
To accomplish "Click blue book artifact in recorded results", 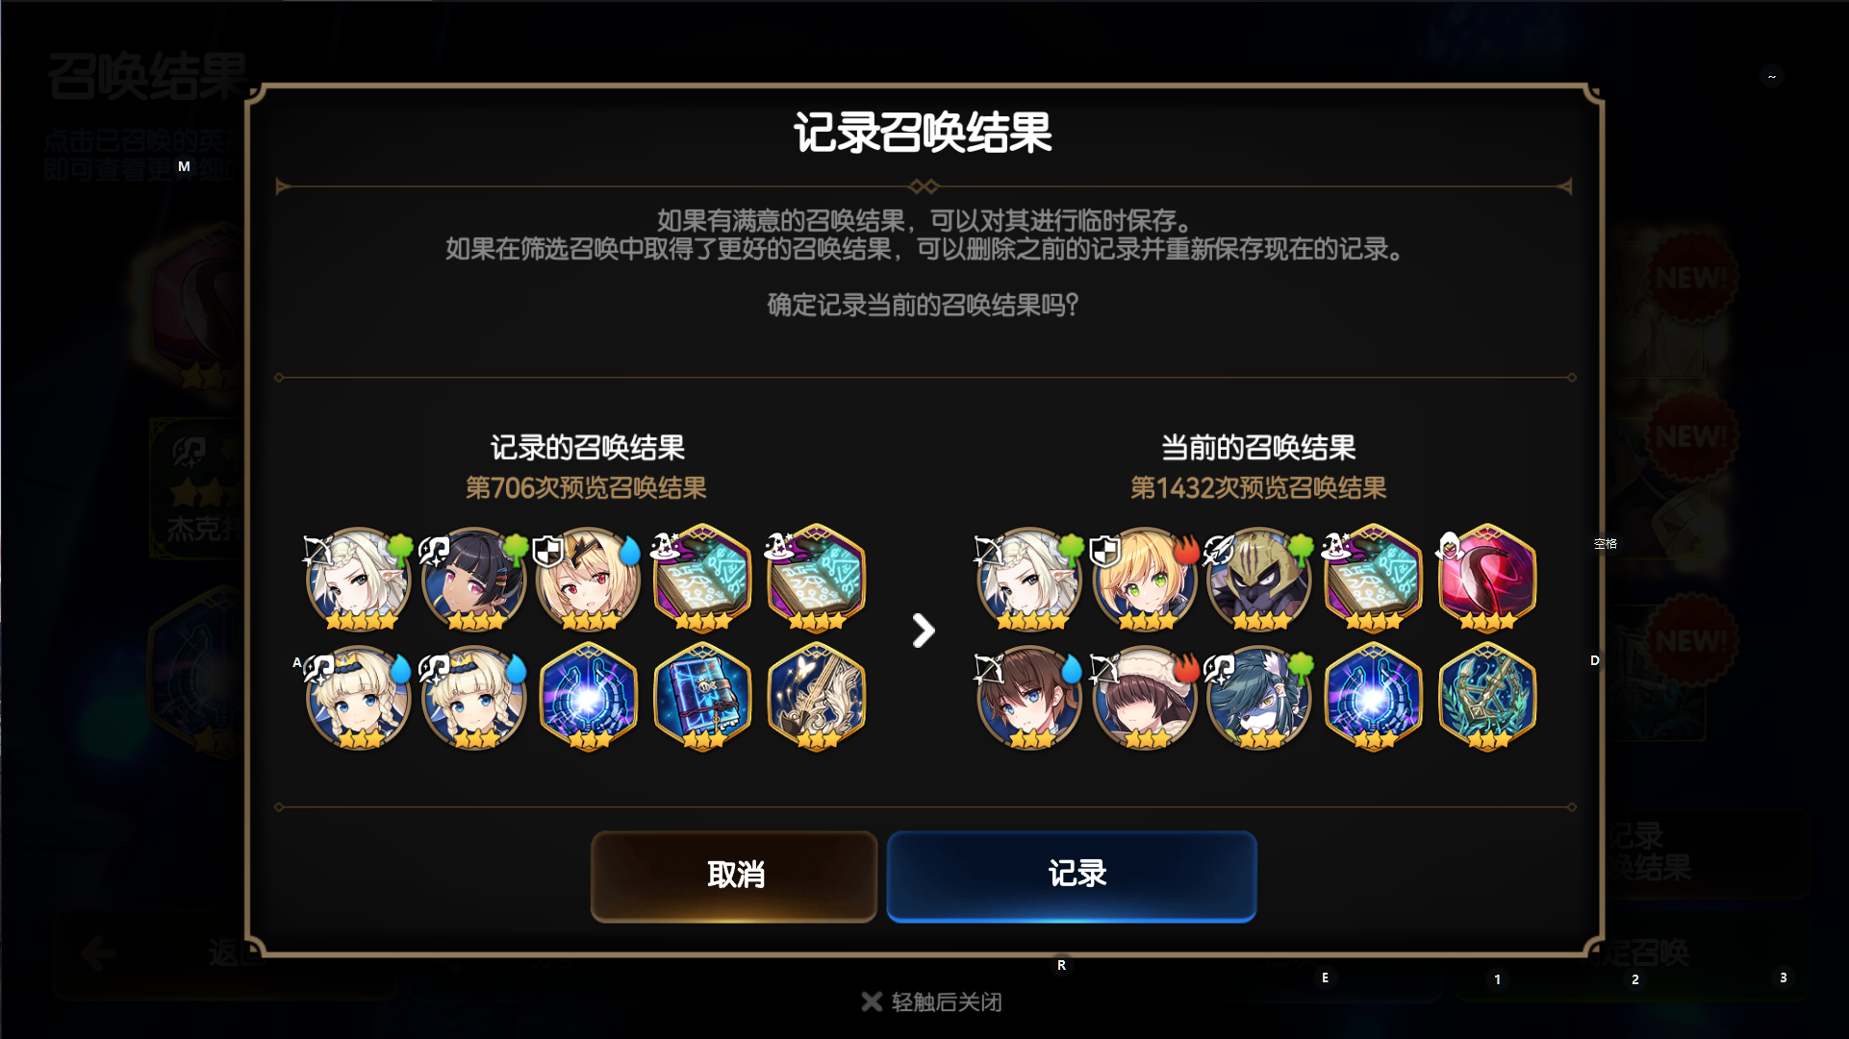I will pyautogui.click(x=702, y=697).
